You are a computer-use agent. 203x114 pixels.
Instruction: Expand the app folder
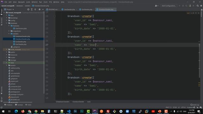click(x=6, y=15)
